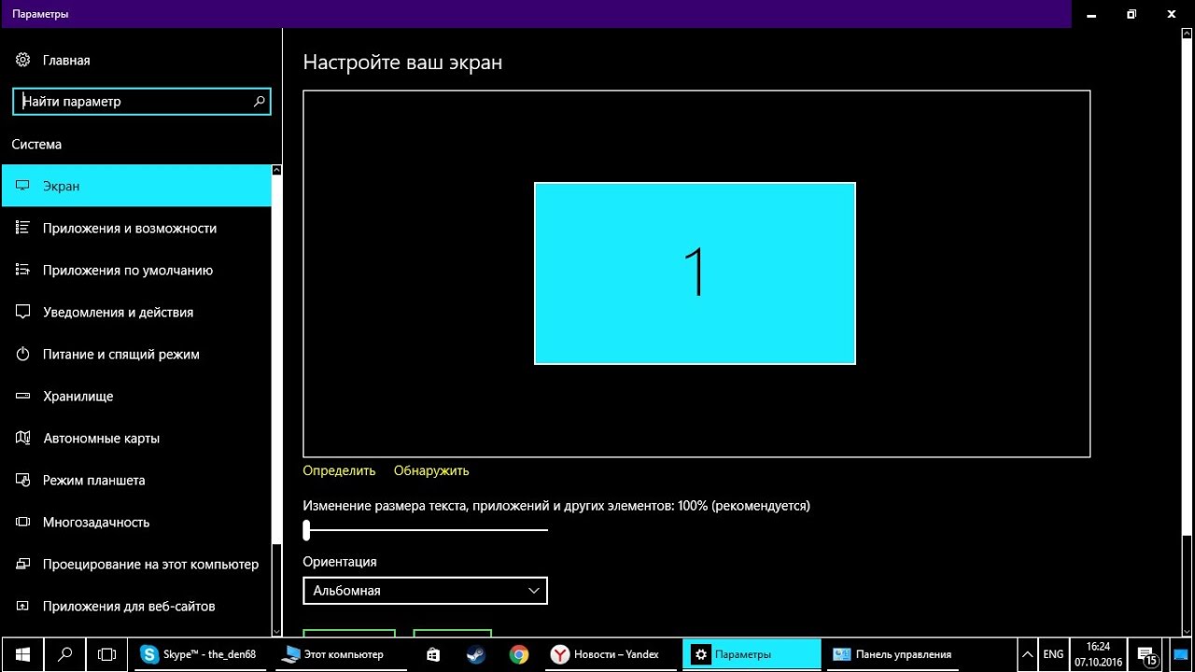
Task: Click the Главная label
Action: [x=66, y=60]
